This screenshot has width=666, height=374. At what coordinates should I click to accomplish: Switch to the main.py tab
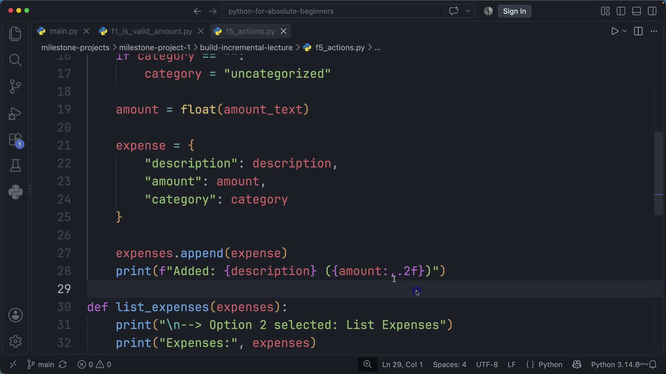(63, 31)
